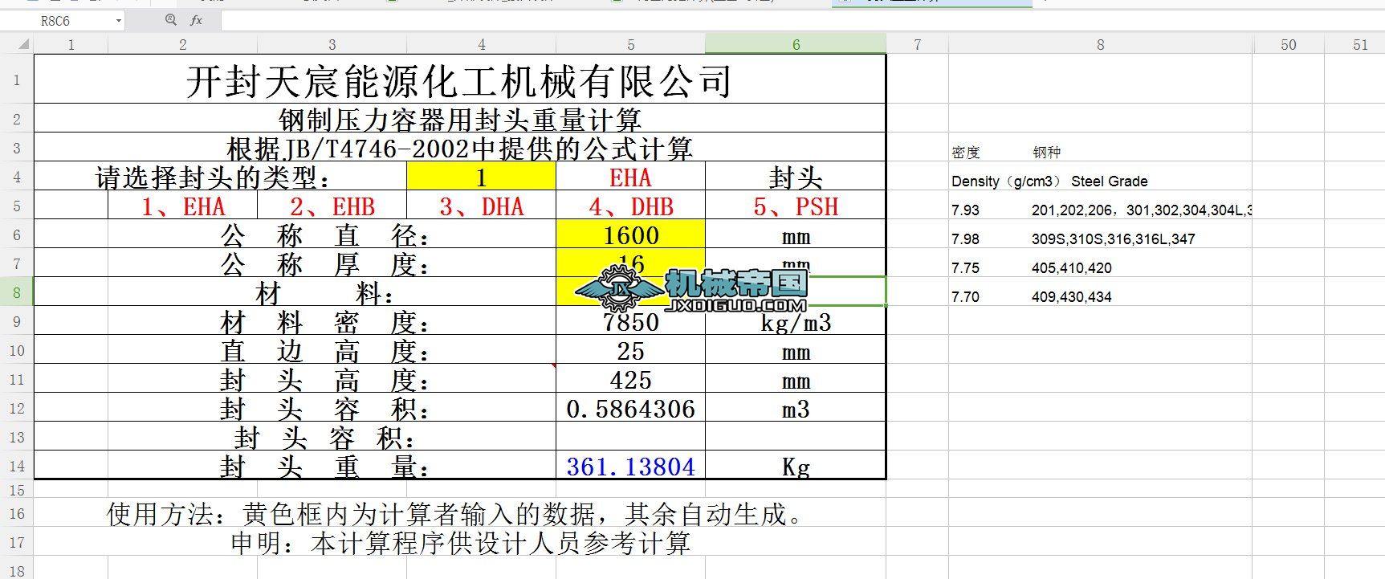
Task: Select column header 1
Action: [71, 45]
